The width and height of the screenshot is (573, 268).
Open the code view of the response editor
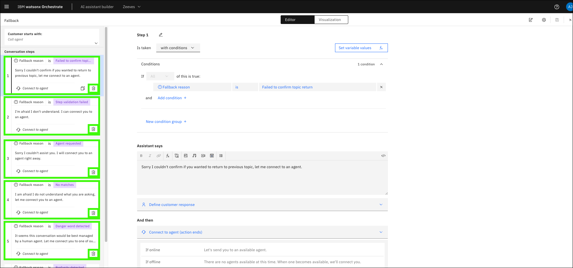(x=383, y=156)
